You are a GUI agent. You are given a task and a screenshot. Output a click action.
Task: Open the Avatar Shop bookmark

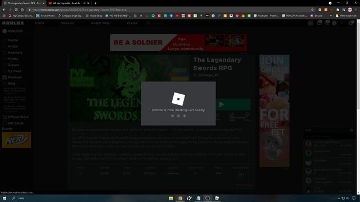94,16
